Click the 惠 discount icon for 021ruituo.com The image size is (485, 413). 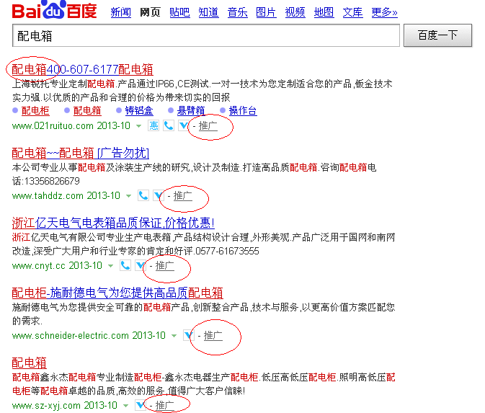(x=153, y=126)
